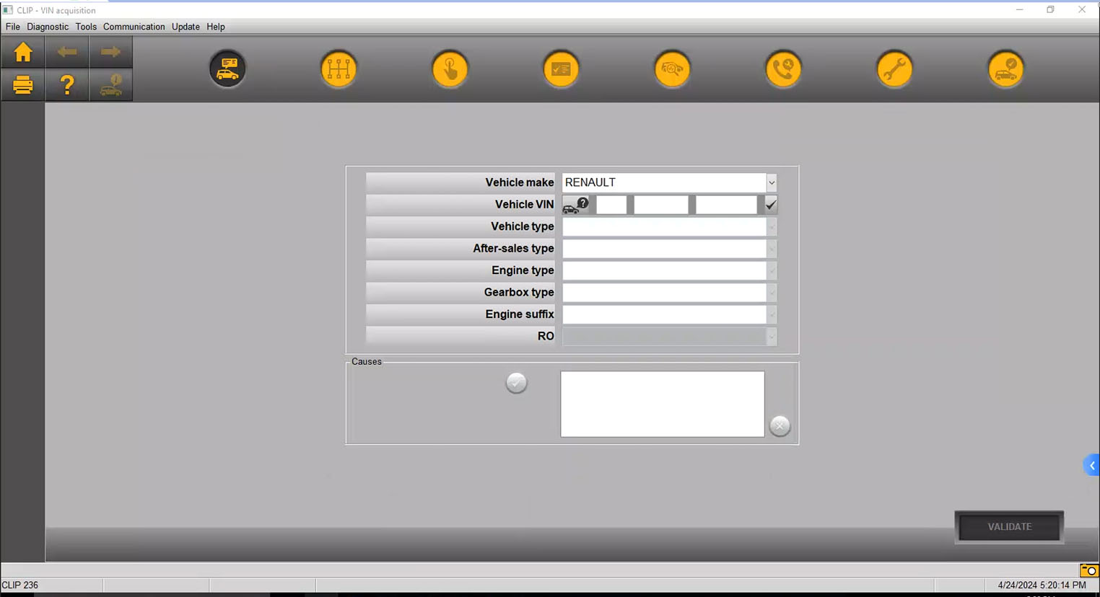Click the CLIP app icon in title bar
Screen dimensions: 1100x597
(x=7, y=10)
